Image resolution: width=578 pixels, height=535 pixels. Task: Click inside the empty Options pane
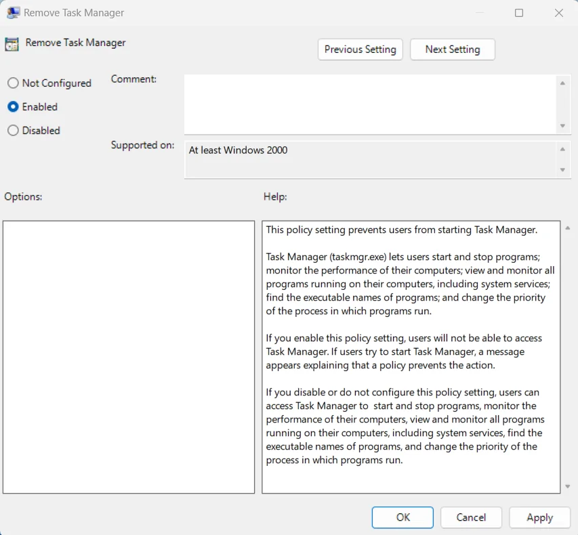[x=129, y=357]
